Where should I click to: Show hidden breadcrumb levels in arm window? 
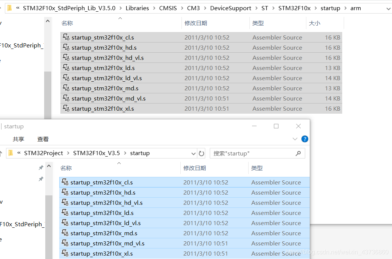[18, 8]
